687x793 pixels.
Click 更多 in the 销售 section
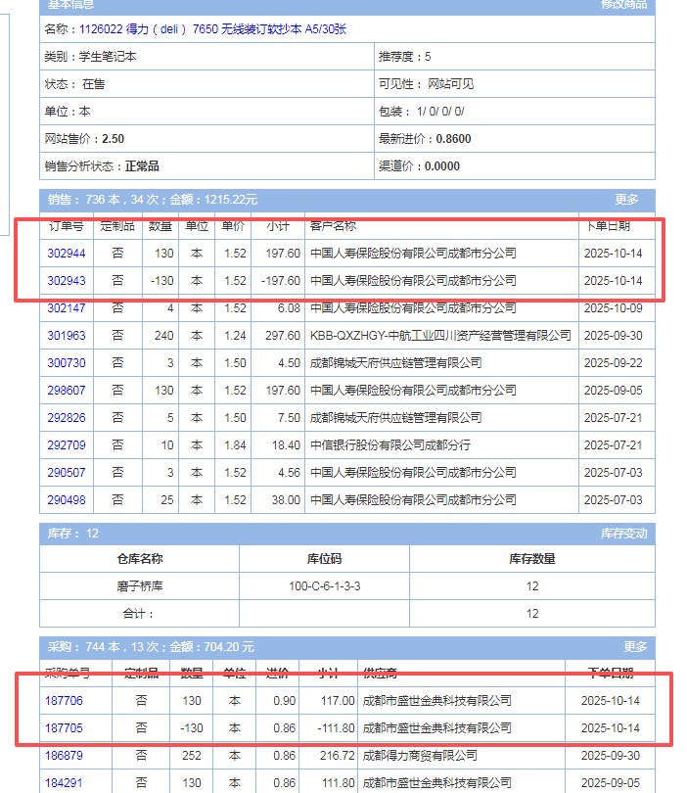(626, 199)
